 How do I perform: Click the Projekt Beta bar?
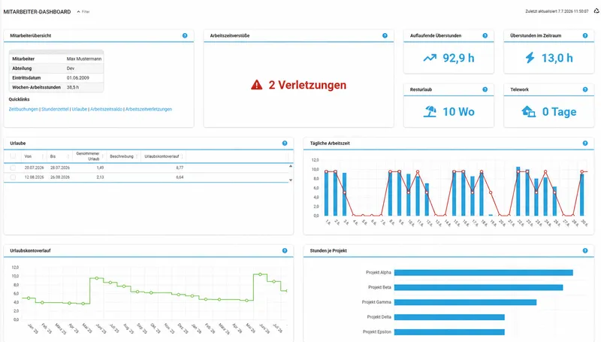(479, 287)
